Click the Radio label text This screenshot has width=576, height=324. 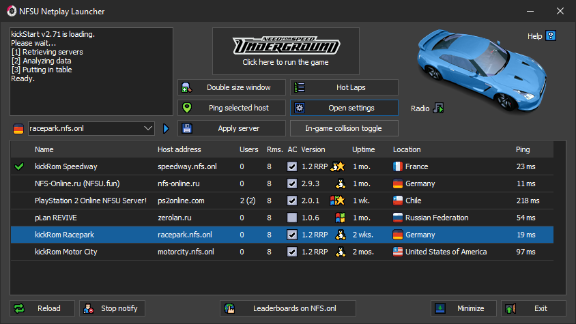(x=420, y=108)
